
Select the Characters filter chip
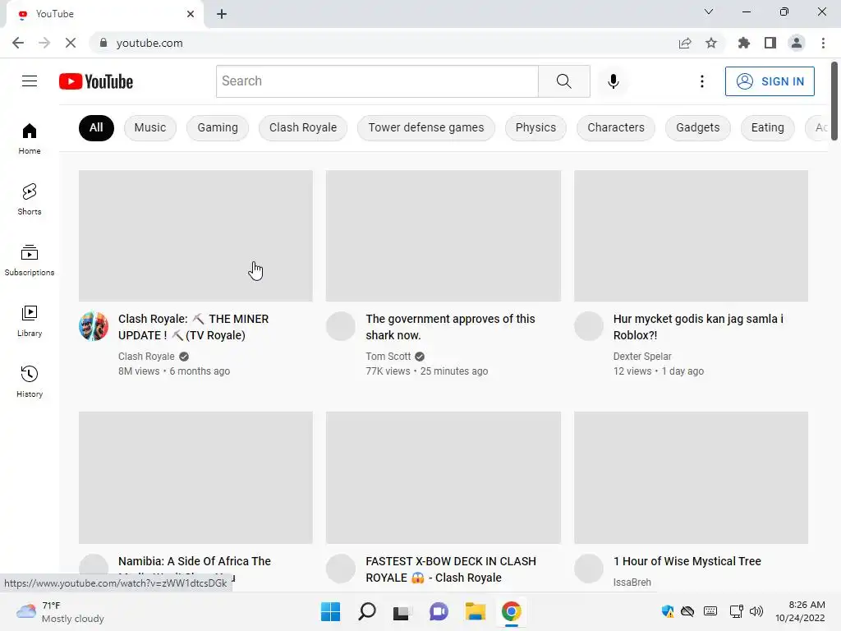click(x=616, y=127)
